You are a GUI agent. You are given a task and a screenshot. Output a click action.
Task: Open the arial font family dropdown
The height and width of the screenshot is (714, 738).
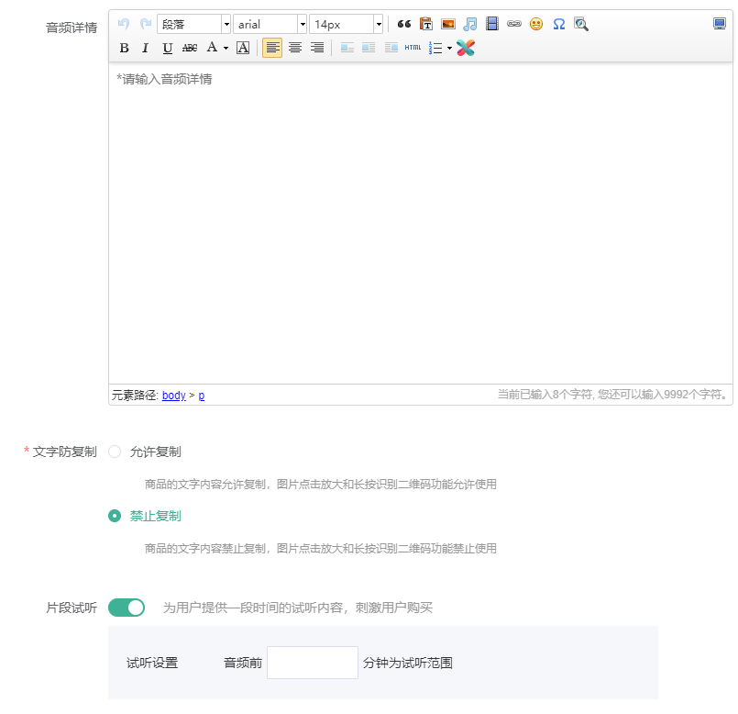270,24
